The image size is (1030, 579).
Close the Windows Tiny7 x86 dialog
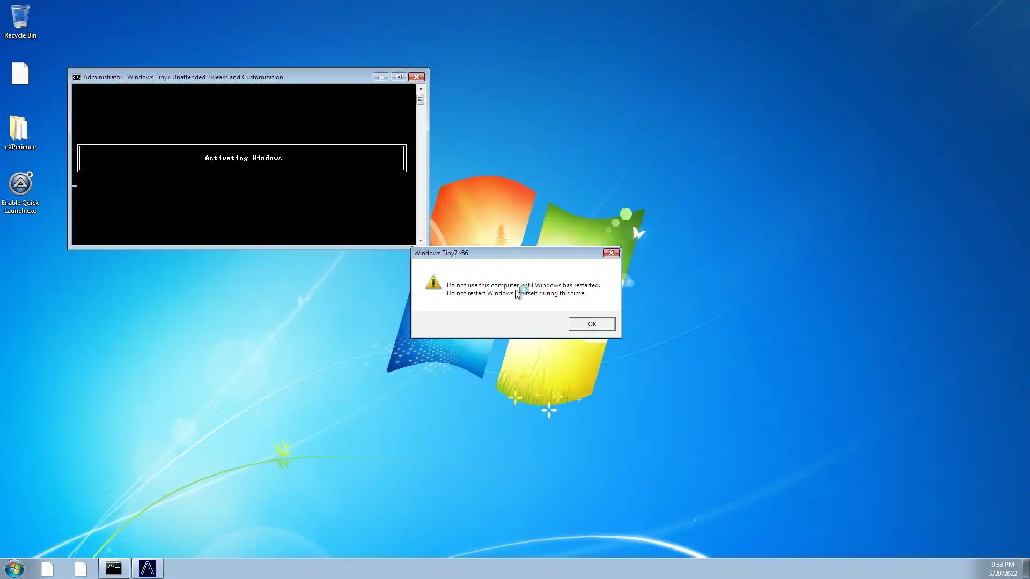(610, 253)
